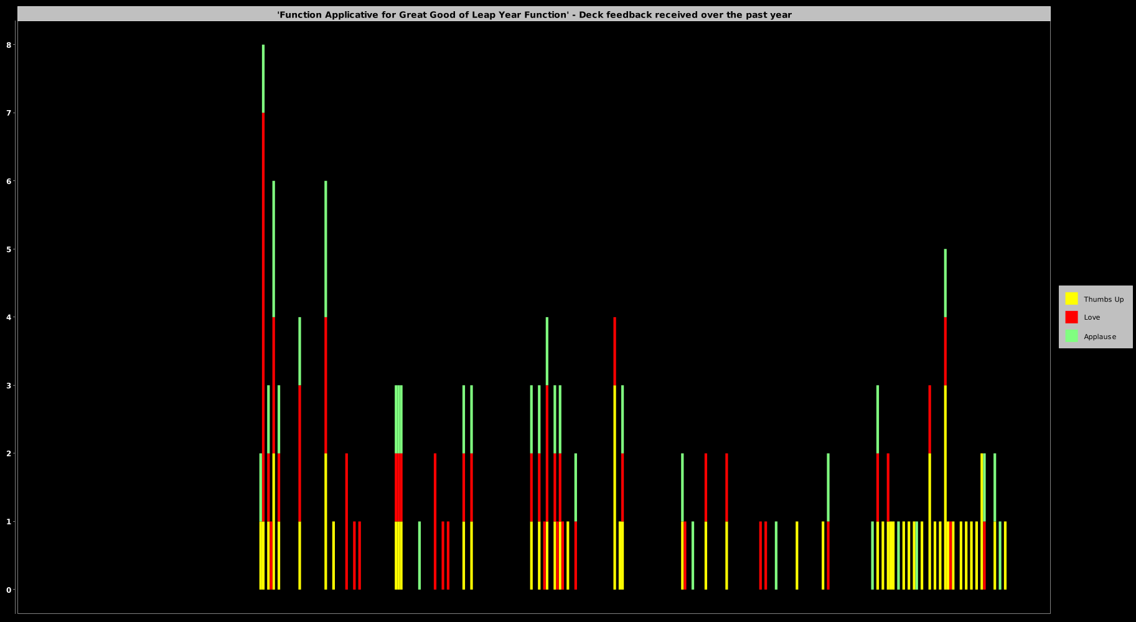1136x622 pixels.
Task: Click y-axis tick label 5
Action: tap(9, 249)
